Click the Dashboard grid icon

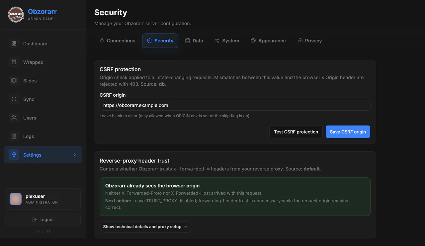tap(14, 43)
